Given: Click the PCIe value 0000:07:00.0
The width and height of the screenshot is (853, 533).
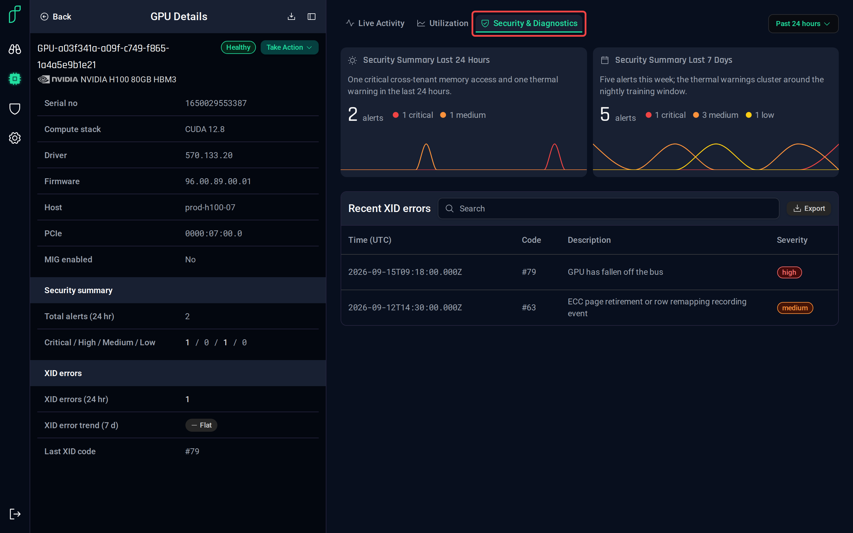Looking at the screenshot, I should (x=213, y=234).
